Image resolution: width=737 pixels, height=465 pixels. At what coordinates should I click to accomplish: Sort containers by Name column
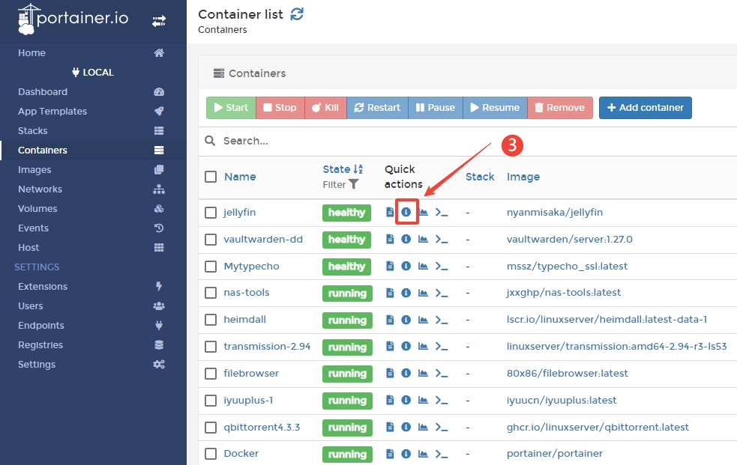pyautogui.click(x=240, y=177)
